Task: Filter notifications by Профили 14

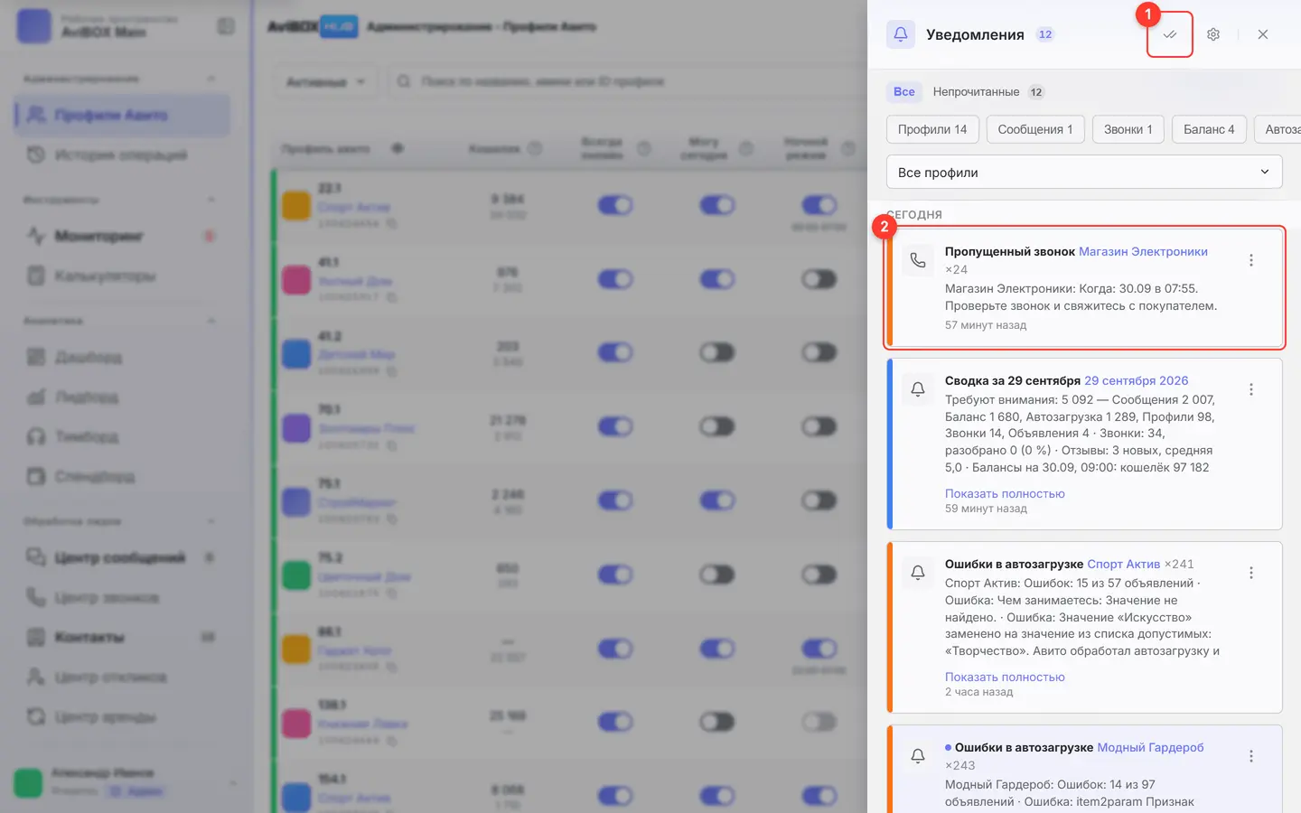Action: click(x=932, y=129)
